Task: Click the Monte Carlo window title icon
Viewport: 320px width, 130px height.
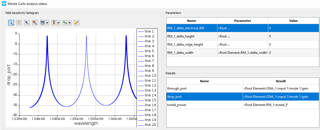Action: [x=4, y=4]
